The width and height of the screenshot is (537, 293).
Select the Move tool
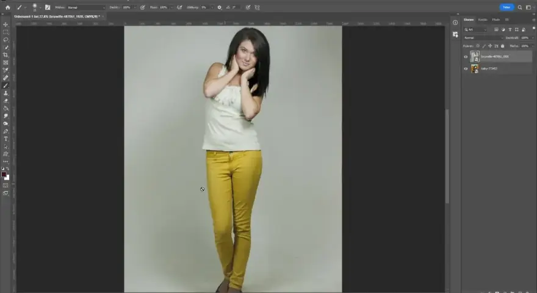[5, 24]
